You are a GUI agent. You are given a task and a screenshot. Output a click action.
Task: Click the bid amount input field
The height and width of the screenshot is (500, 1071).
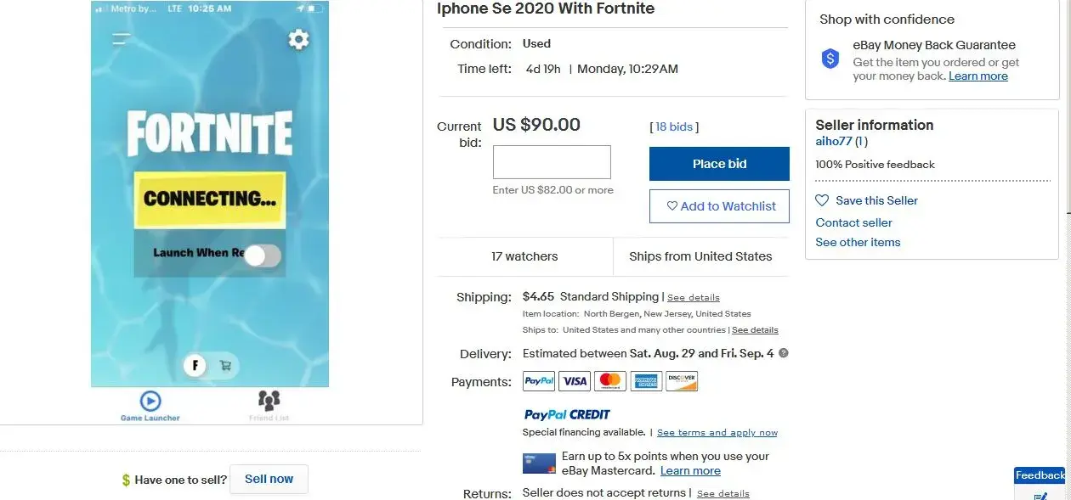pyautogui.click(x=552, y=161)
